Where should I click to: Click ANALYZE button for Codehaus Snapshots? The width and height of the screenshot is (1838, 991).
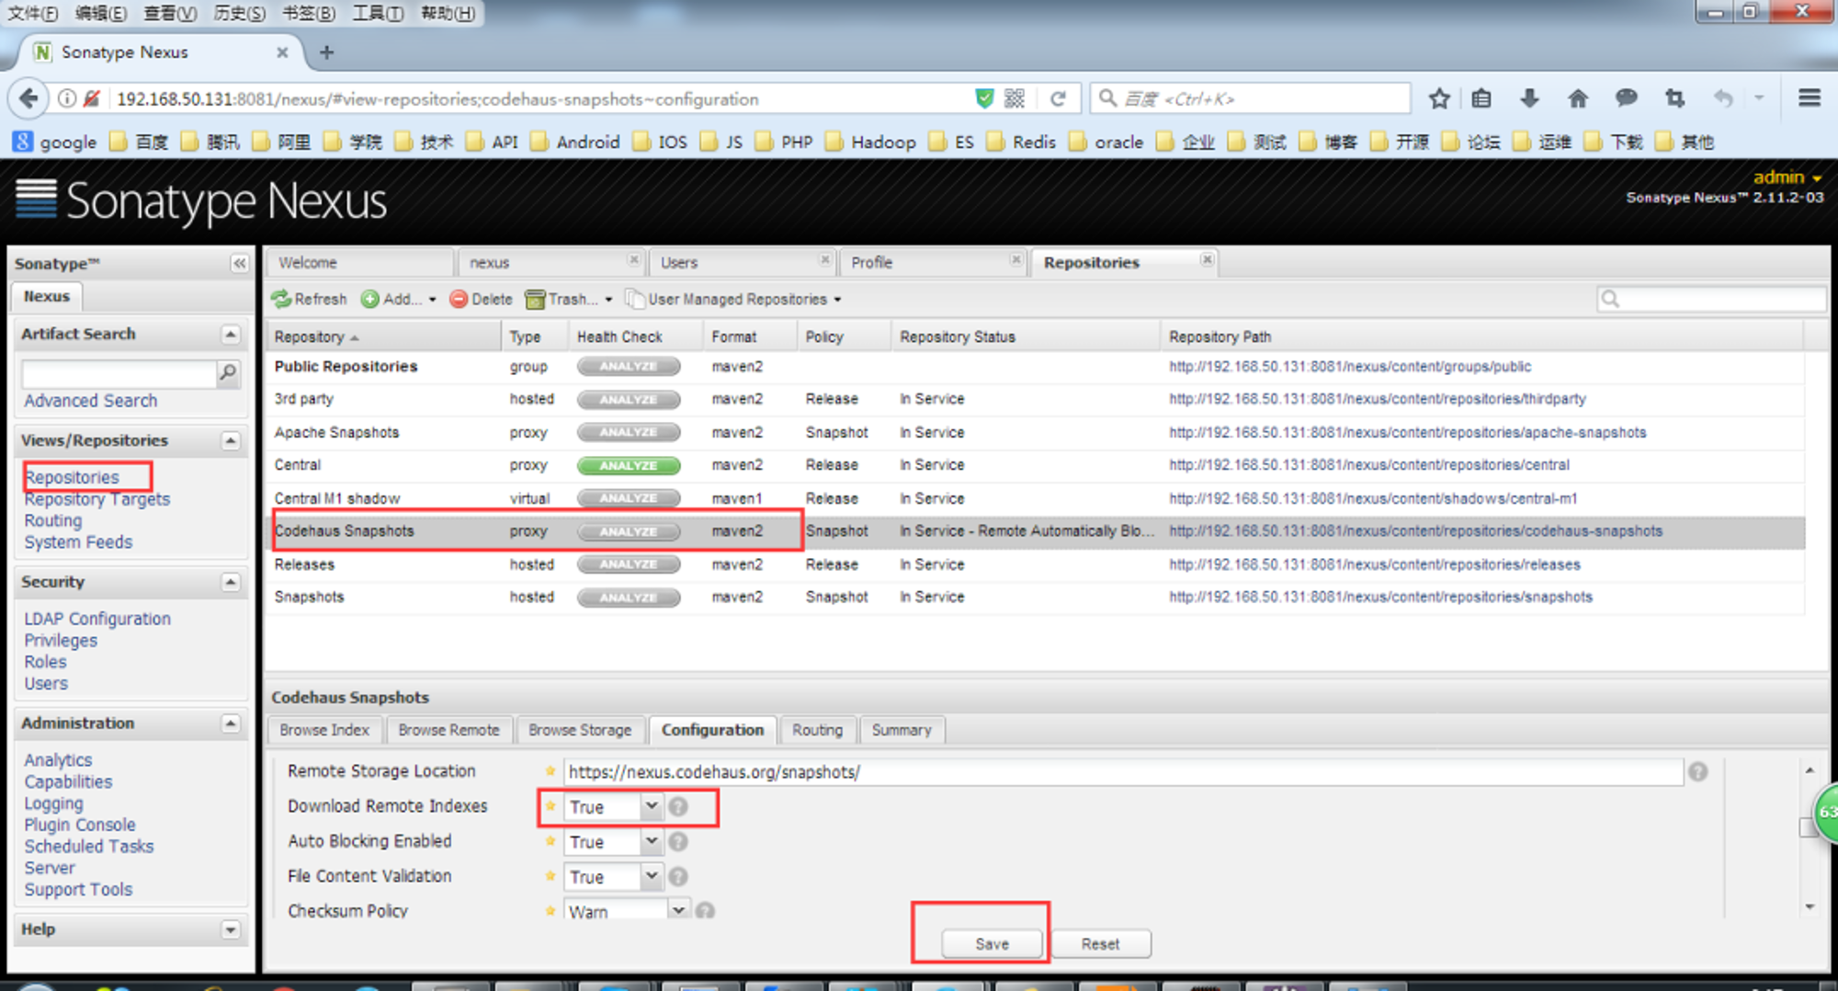pyautogui.click(x=629, y=531)
